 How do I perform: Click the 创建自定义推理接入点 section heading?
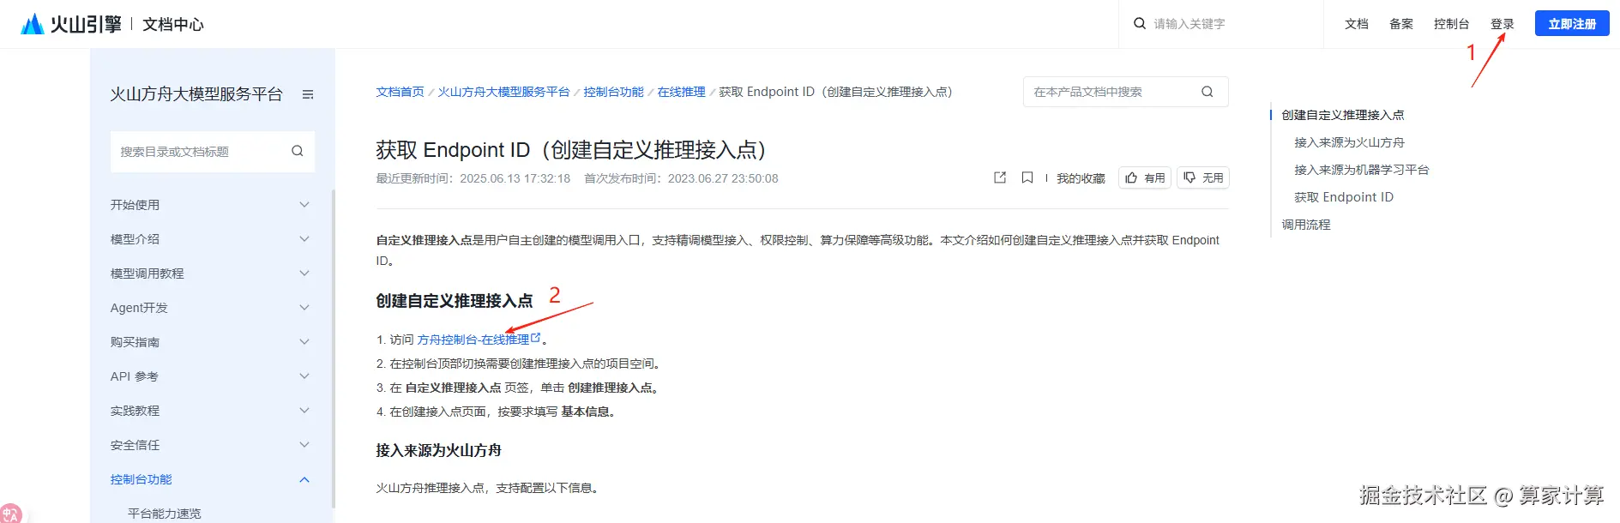click(455, 301)
